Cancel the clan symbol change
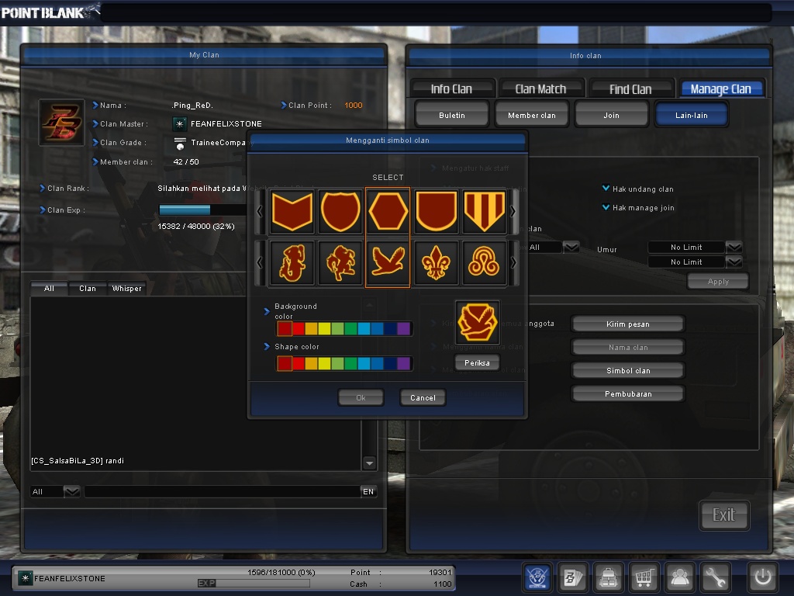Image resolution: width=794 pixels, height=596 pixels. (x=422, y=397)
